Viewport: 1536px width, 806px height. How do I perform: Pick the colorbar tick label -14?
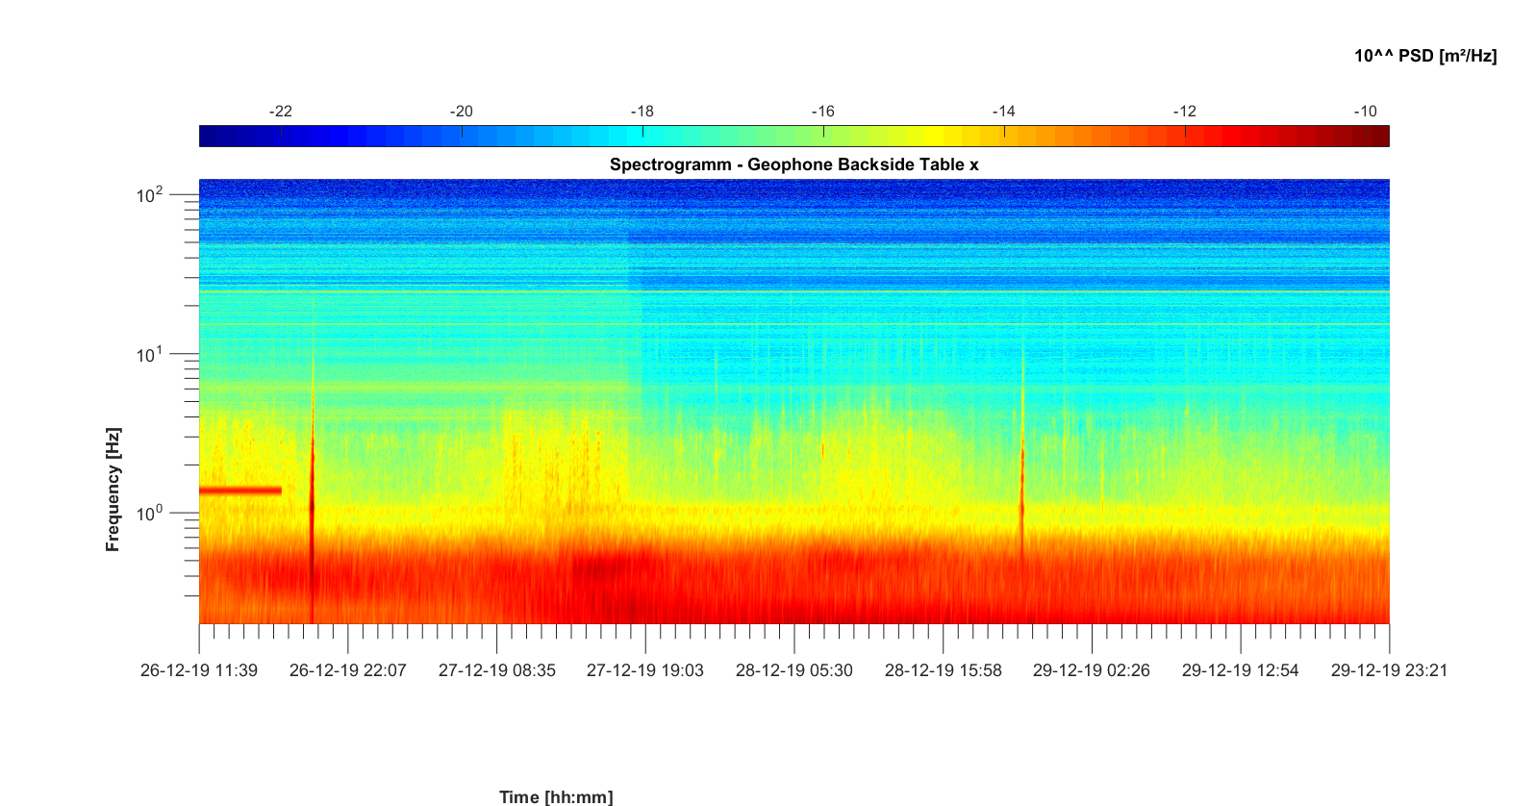point(1003,112)
